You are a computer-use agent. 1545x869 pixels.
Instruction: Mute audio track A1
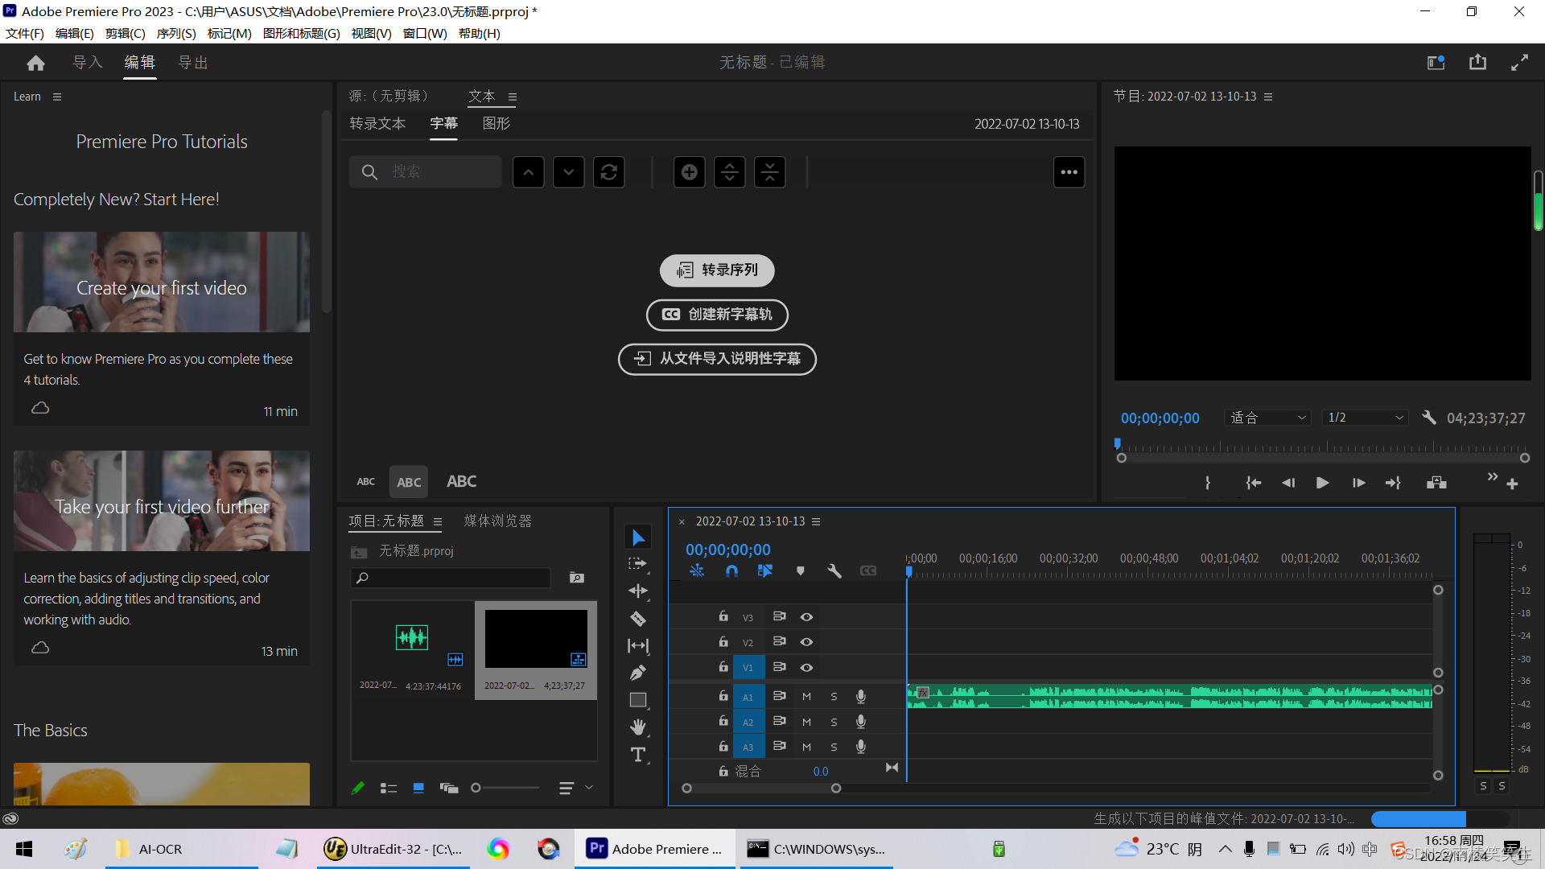coord(806,697)
